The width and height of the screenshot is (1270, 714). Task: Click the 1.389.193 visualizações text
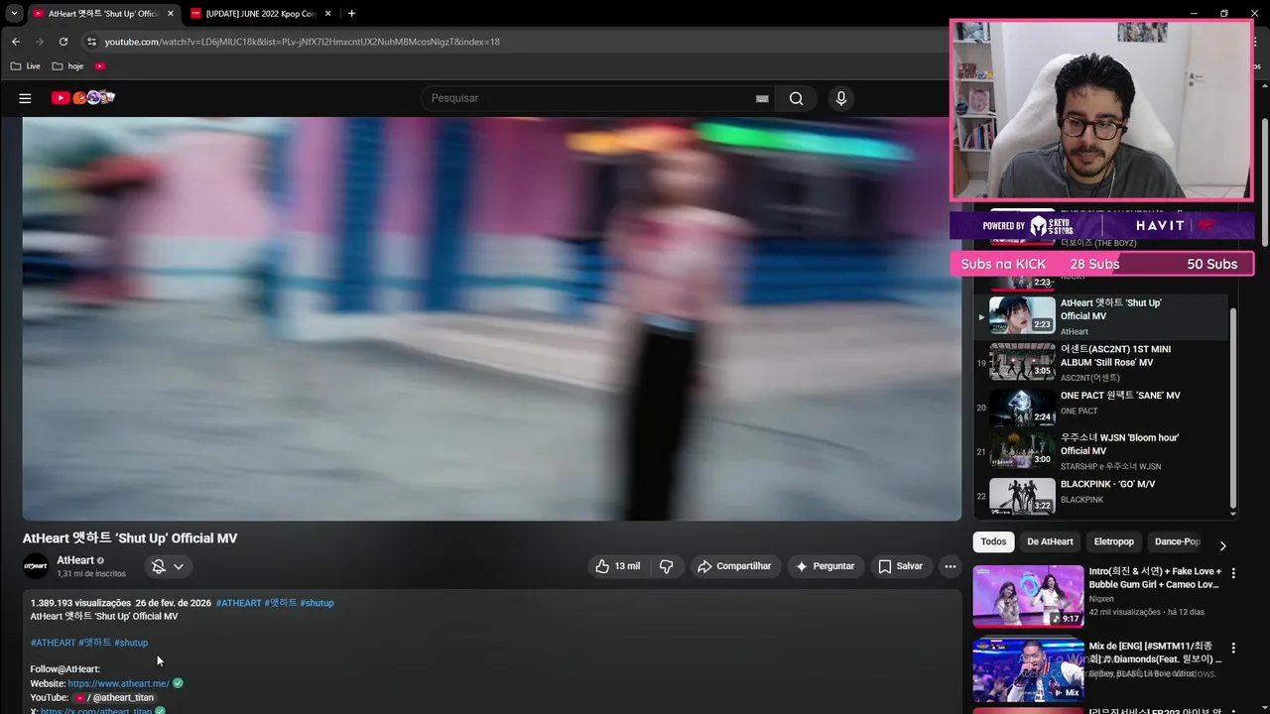click(x=80, y=603)
